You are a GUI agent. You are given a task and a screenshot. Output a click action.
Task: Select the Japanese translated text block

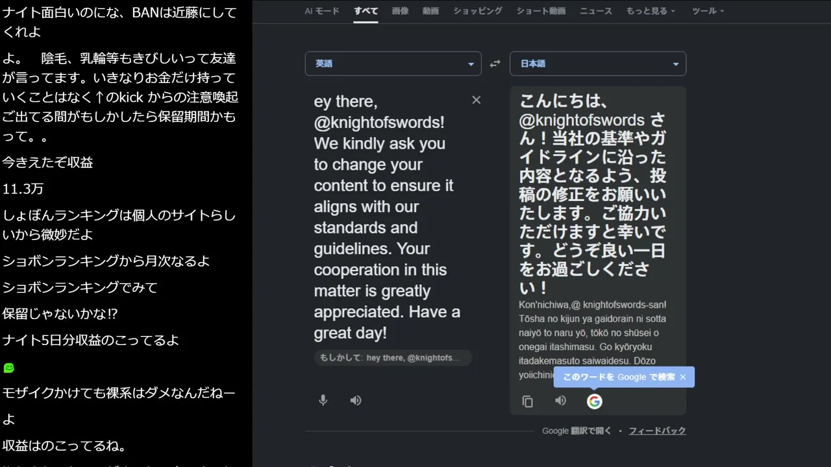pos(593,194)
